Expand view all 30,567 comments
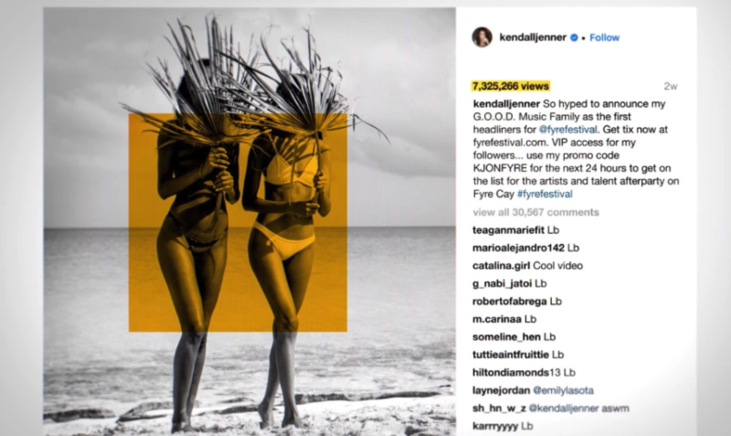This screenshot has width=731, height=436. (x=535, y=213)
